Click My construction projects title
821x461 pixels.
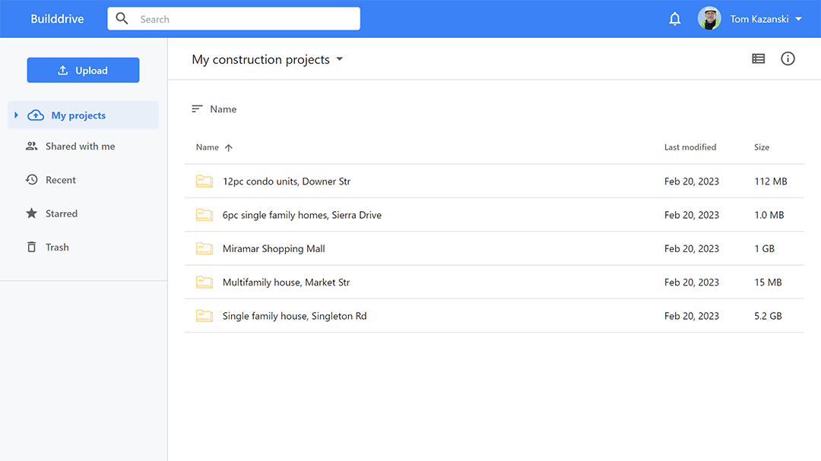tap(261, 60)
